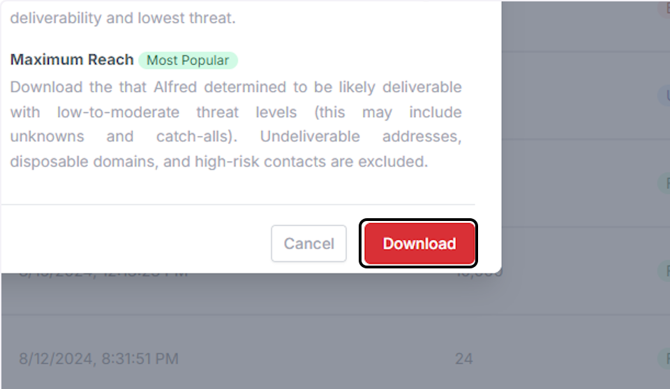The width and height of the screenshot is (670, 389).
Task: Click the 24 count in the bottom row
Action: click(x=463, y=359)
